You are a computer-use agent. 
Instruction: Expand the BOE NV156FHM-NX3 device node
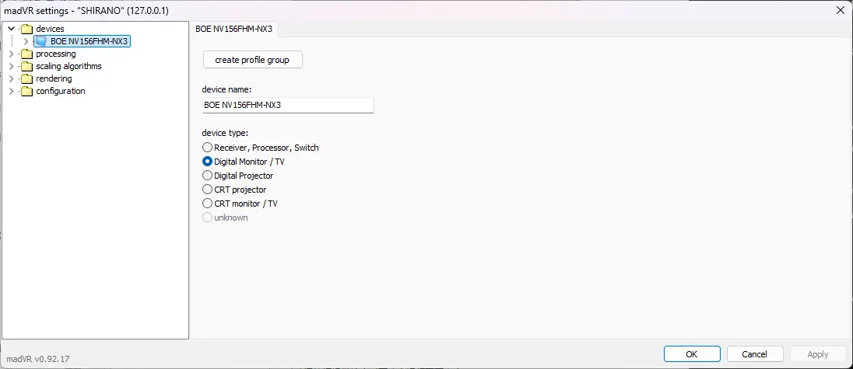[26, 41]
